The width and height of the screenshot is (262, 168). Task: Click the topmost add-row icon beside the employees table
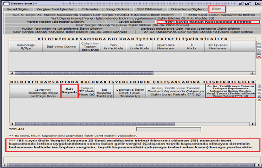click(259, 86)
